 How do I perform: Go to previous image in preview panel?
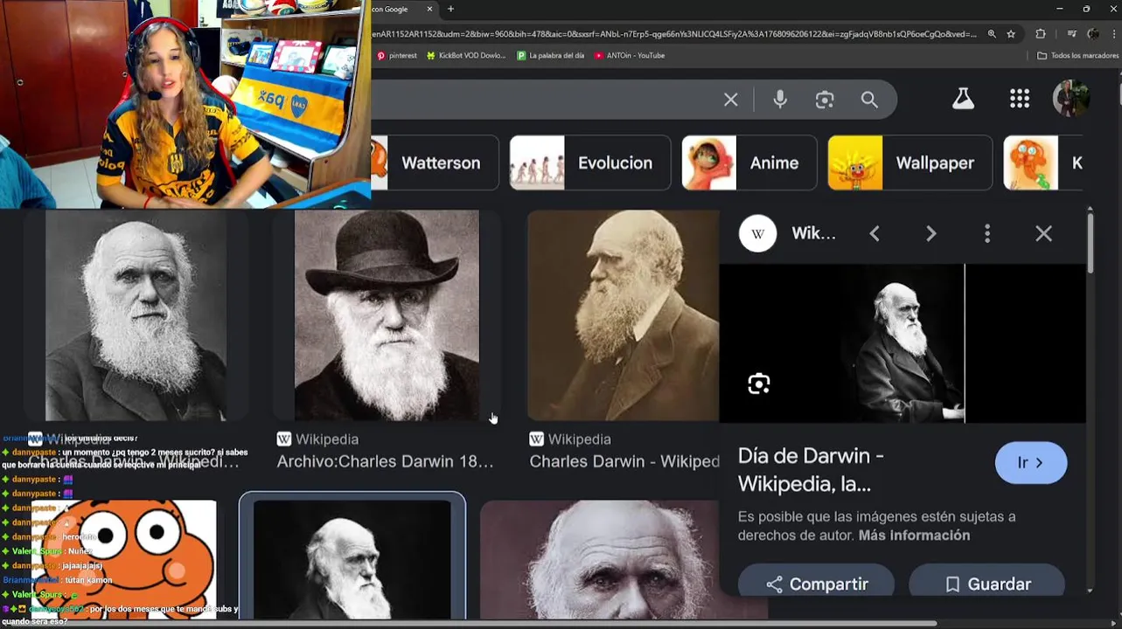click(x=875, y=233)
